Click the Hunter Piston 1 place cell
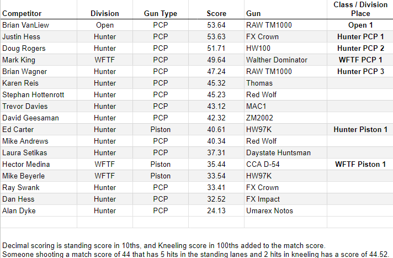The height and width of the screenshot is (258, 393). point(360,129)
